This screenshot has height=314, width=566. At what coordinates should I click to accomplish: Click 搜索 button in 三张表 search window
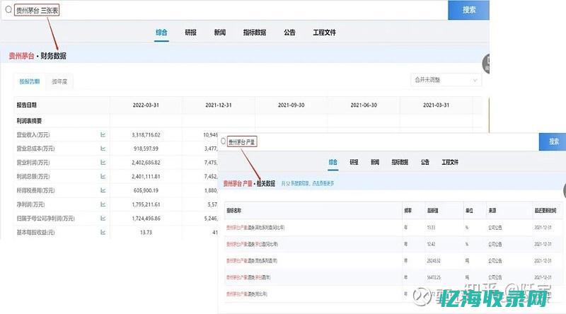point(468,10)
